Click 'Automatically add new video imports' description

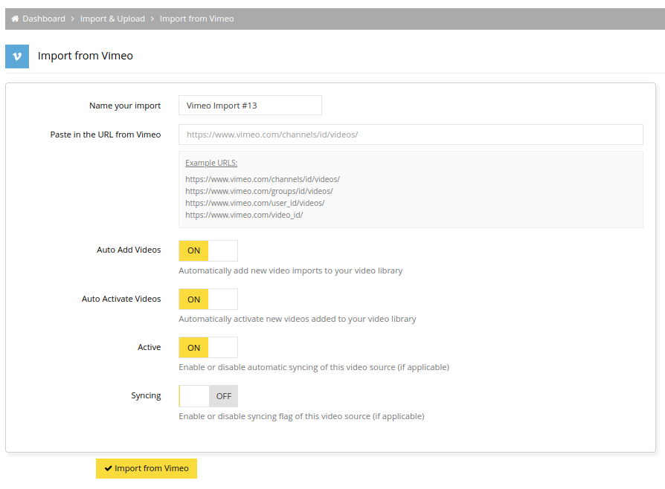point(291,271)
